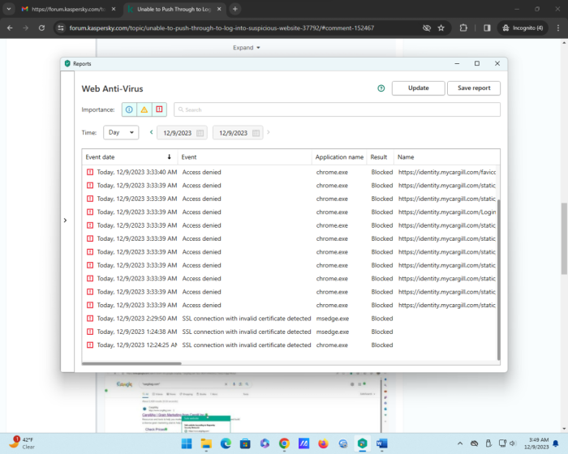Image resolution: width=568 pixels, height=454 pixels.
Task: Bookmark this page with the star icon
Action: [441, 28]
